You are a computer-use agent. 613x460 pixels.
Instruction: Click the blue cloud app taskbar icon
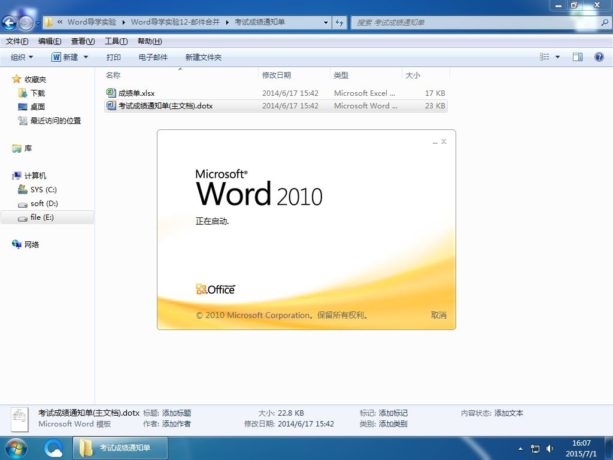53,448
